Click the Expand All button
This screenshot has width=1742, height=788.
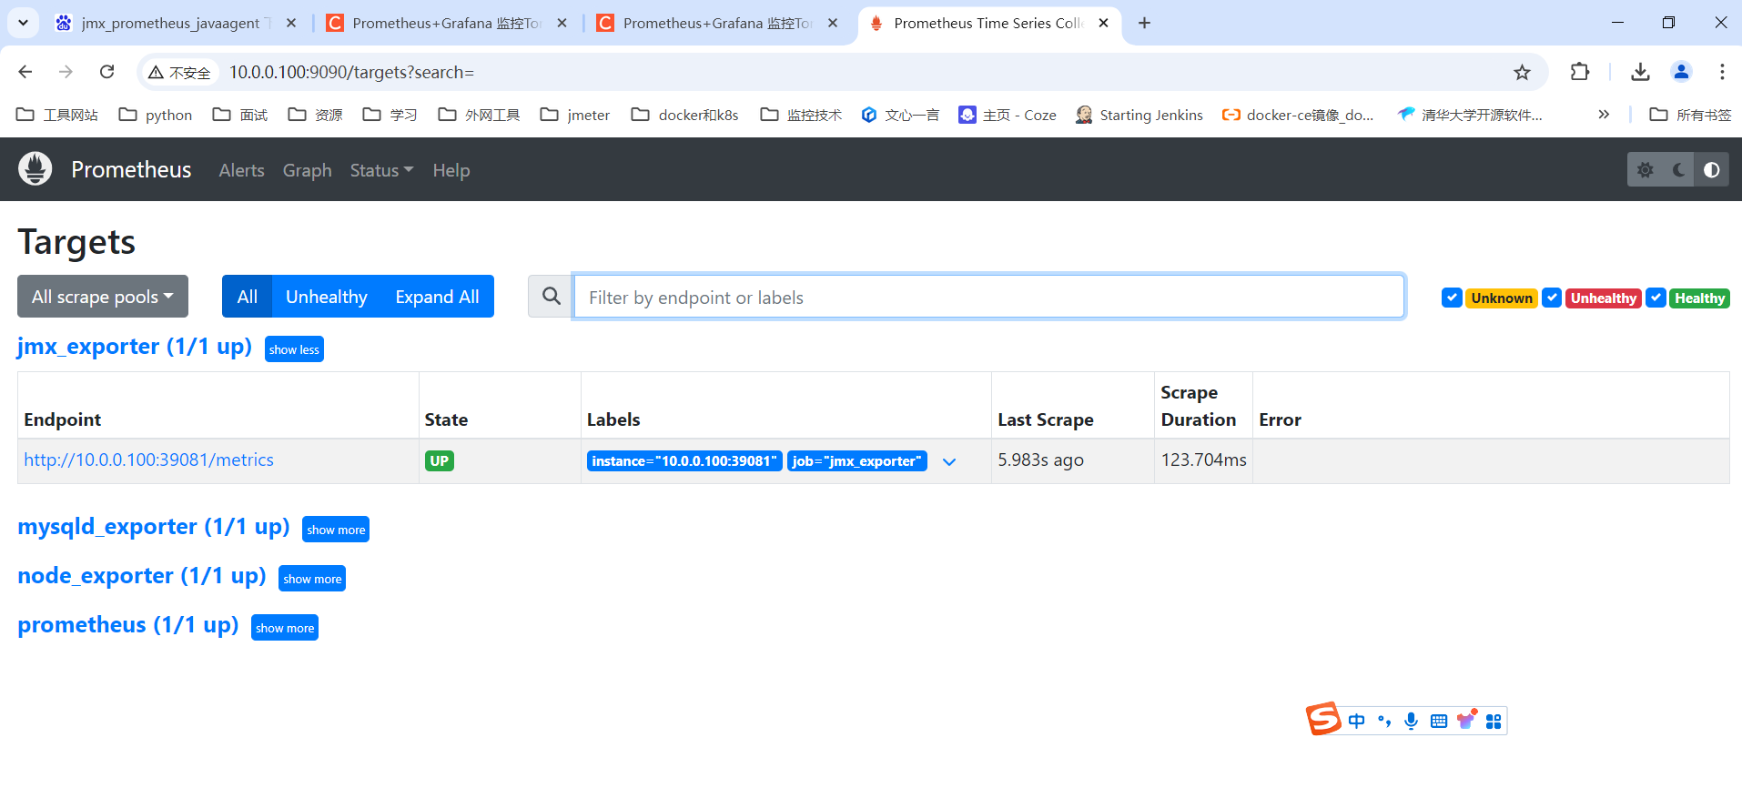(x=437, y=297)
